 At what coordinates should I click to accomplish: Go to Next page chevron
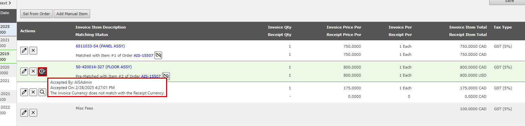click(x=9, y=3)
